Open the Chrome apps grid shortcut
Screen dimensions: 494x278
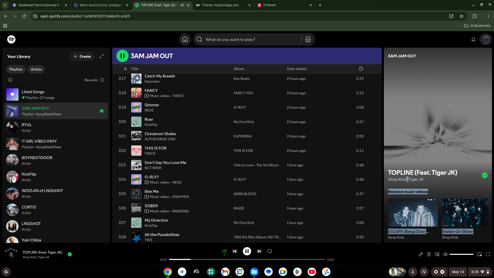(5, 26)
